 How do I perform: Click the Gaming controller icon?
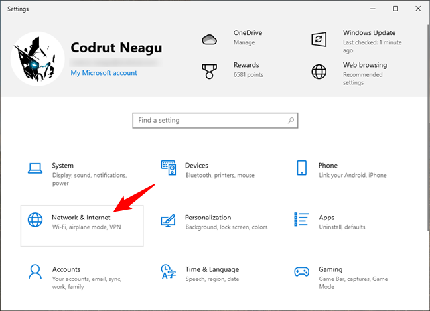point(302,271)
